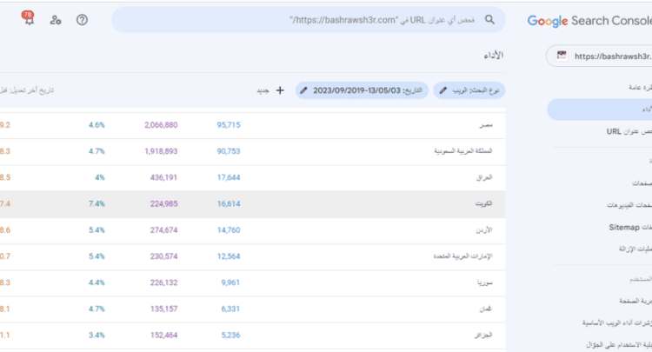Viewport: 652px width, 352px height.
Task: Click impressions value 2,066,880
Action: (x=161, y=124)
